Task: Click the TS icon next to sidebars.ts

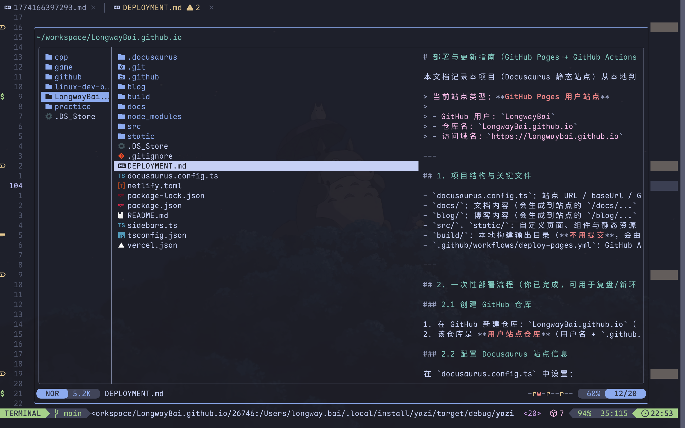Action: click(121, 225)
